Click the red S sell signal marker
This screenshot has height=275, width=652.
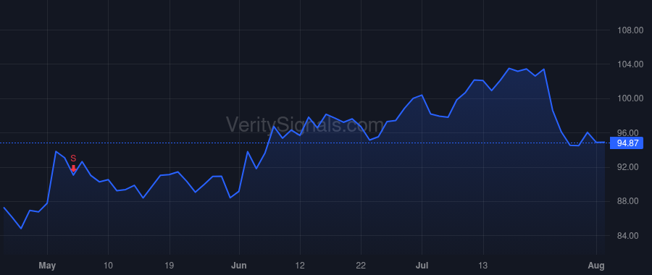pyautogui.click(x=73, y=164)
